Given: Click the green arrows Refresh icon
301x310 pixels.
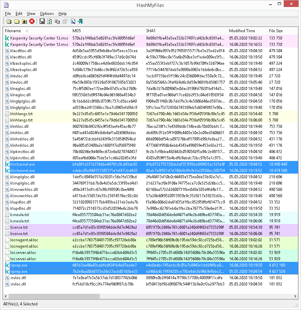Looking at the screenshot, I should [50, 21].
